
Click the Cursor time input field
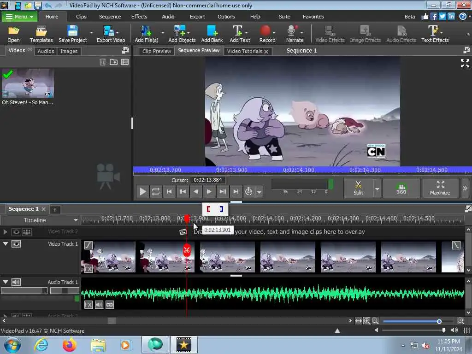tap(208, 180)
